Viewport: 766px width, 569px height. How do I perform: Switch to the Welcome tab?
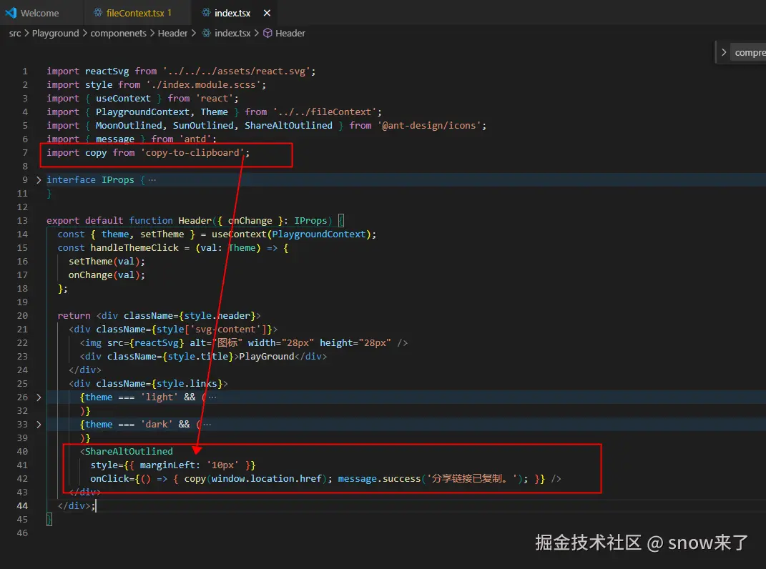[39, 13]
